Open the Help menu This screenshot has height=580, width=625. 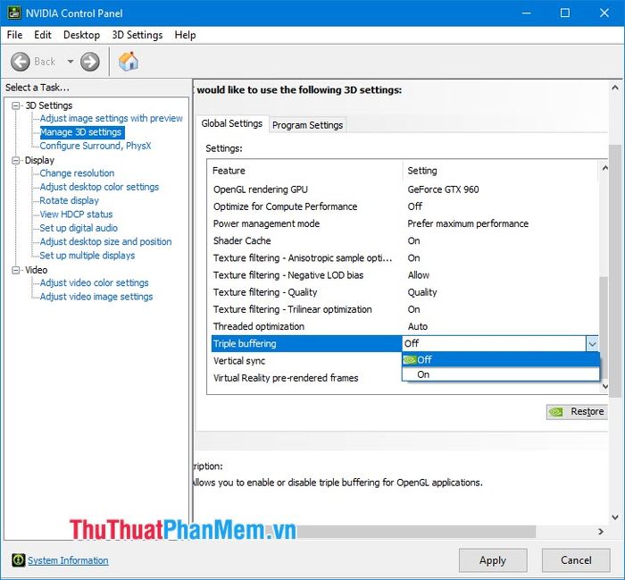click(x=185, y=35)
